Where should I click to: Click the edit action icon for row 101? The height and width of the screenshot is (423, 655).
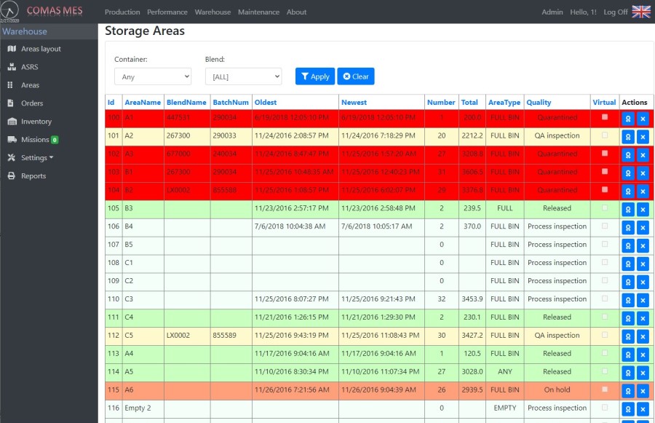pyautogui.click(x=627, y=136)
